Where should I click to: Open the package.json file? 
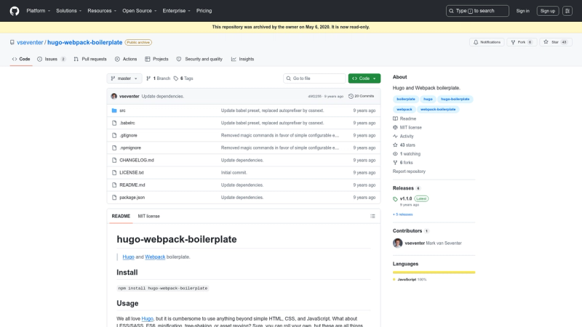tap(132, 197)
